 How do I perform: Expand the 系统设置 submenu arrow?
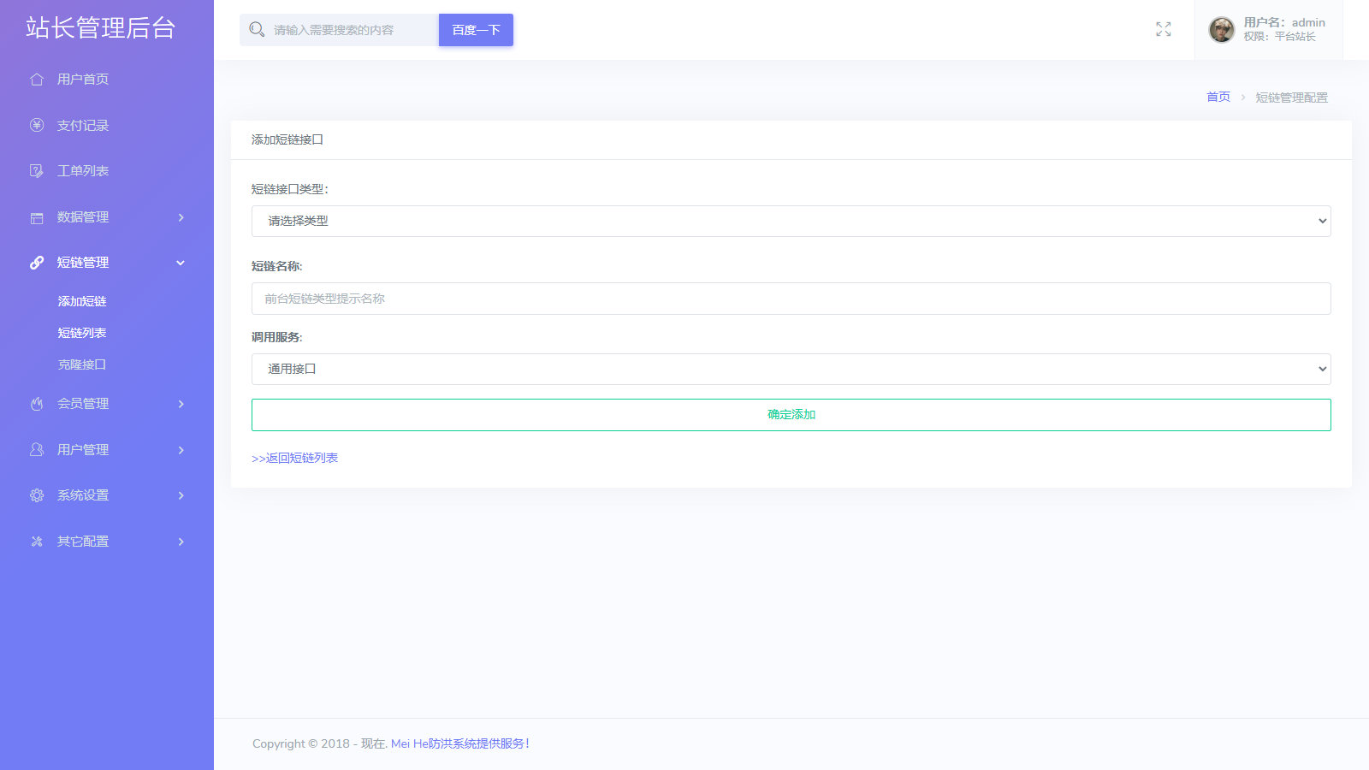[181, 495]
